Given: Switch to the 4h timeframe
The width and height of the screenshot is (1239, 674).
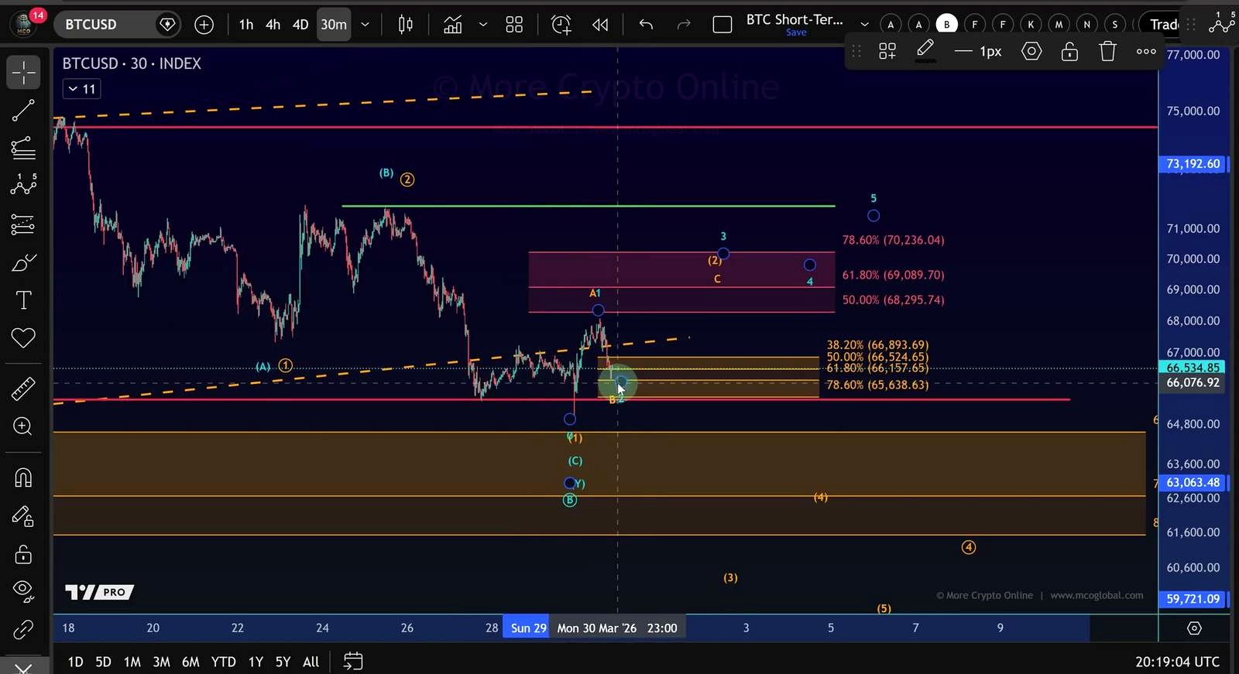Looking at the screenshot, I should pos(273,25).
